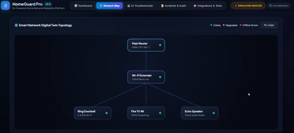Click Fire TV 4K green status dot
This screenshot has width=294, height=133.
pos(160,113)
